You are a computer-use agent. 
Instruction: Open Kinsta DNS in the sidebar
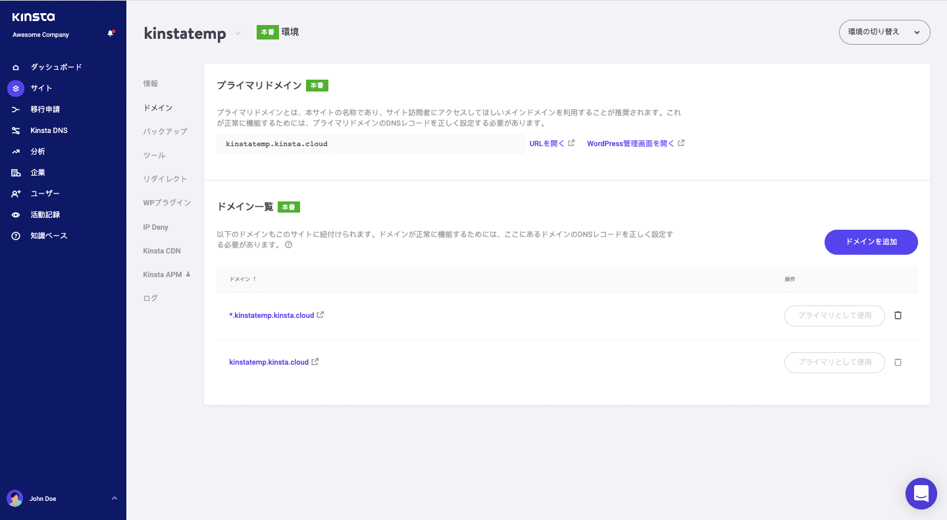tap(49, 130)
